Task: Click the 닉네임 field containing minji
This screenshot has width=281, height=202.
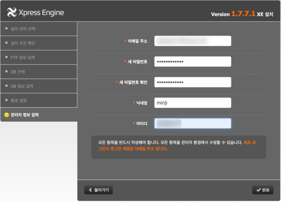Action: (193, 103)
